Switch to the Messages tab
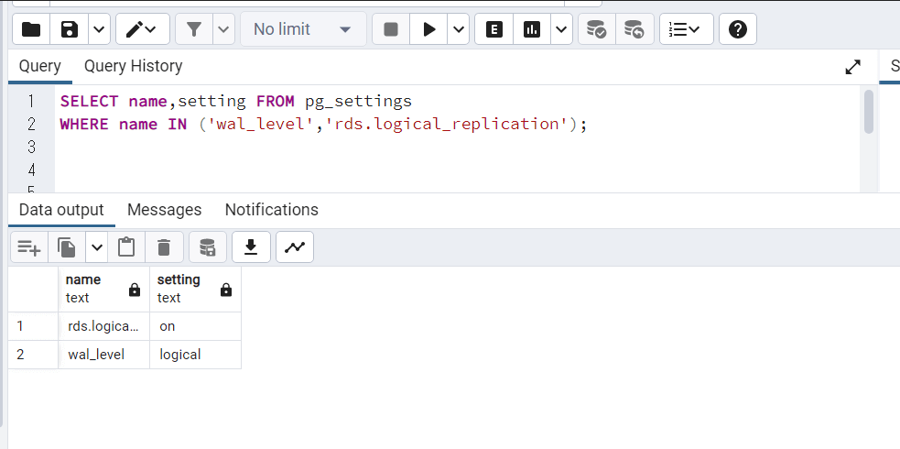 pos(164,210)
